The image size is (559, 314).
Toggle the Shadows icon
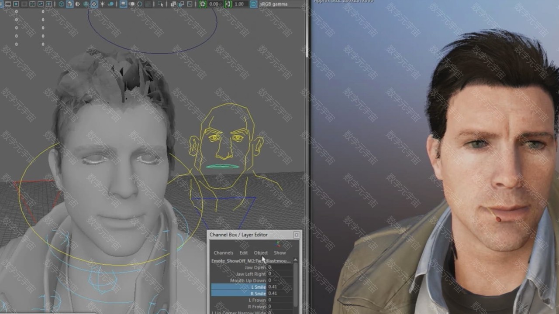[x=110, y=4]
